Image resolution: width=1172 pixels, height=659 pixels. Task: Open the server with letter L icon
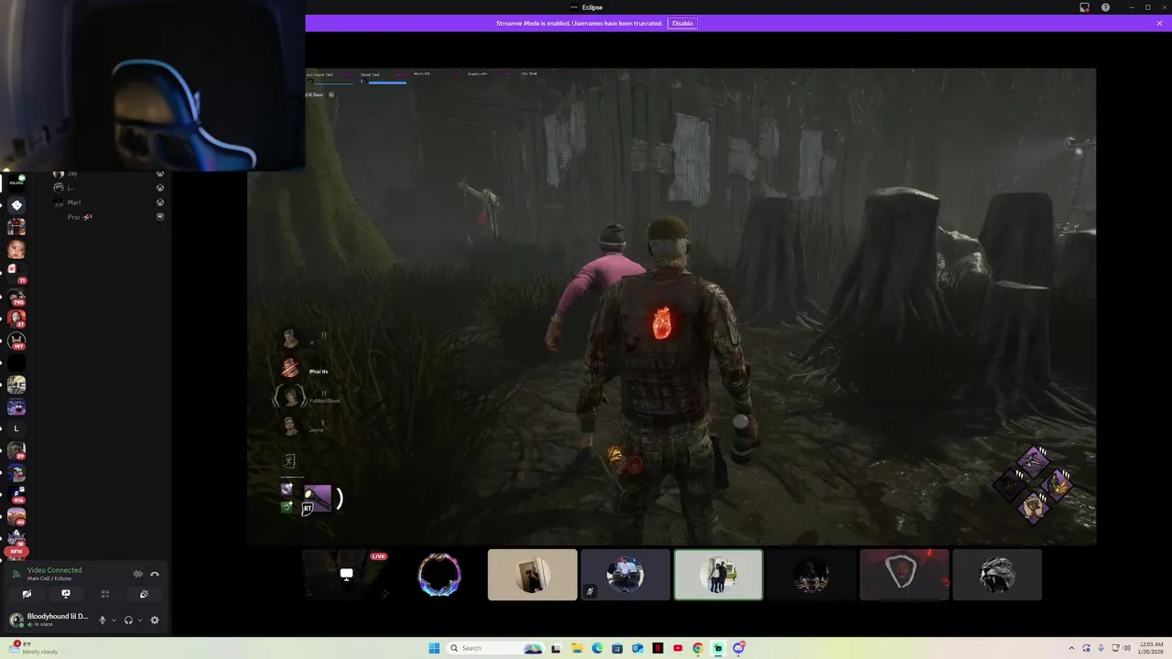click(16, 428)
